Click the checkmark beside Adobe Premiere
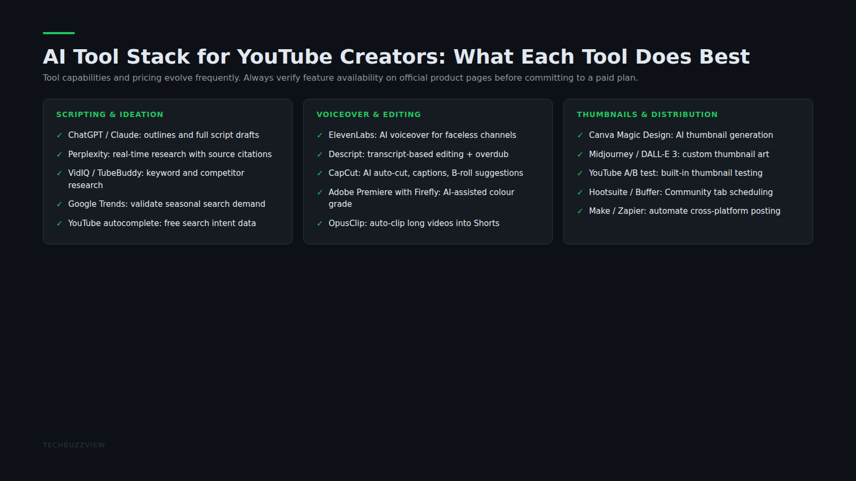The height and width of the screenshot is (481, 856). (x=320, y=193)
